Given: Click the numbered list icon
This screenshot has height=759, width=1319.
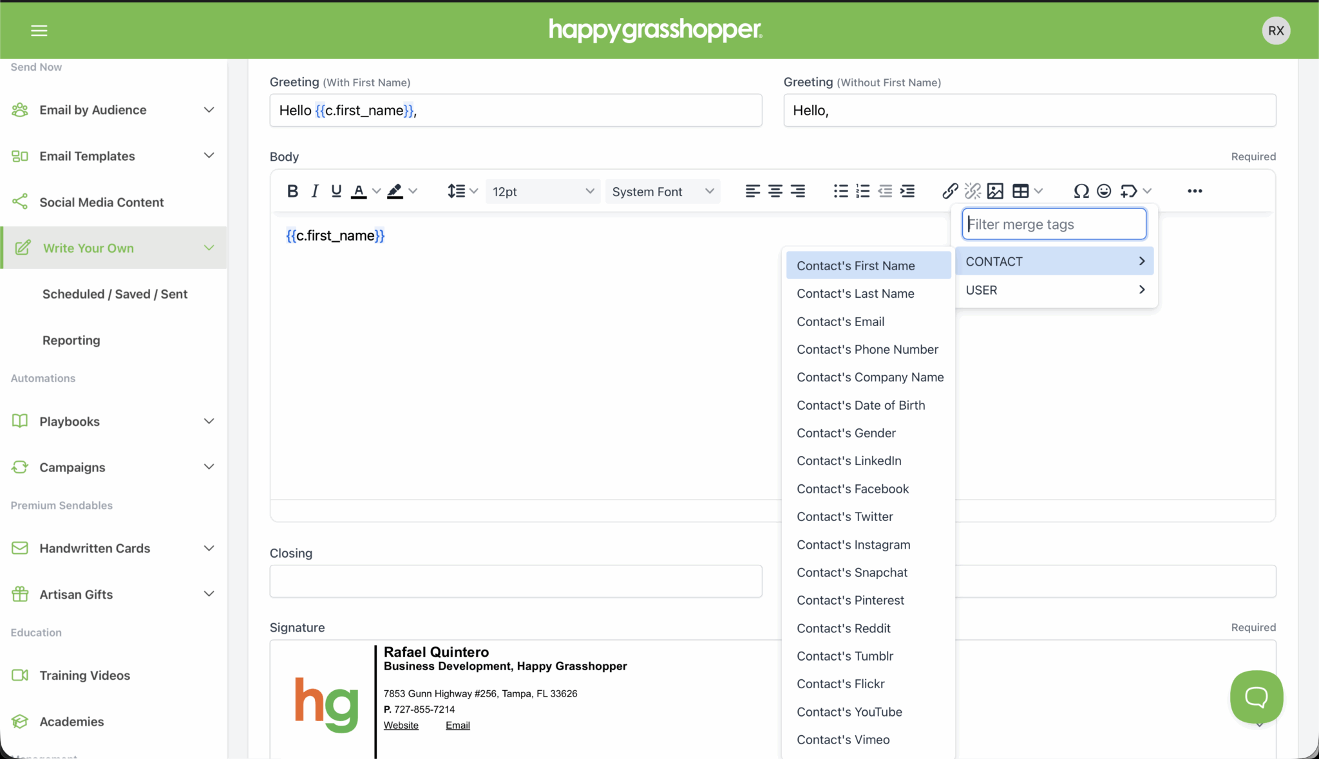Looking at the screenshot, I should (862, 191).
